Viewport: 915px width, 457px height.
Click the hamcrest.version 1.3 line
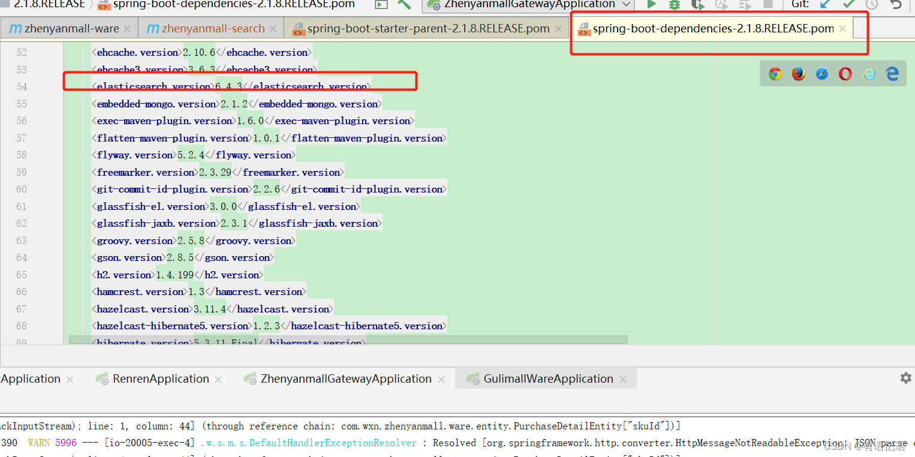199,292
